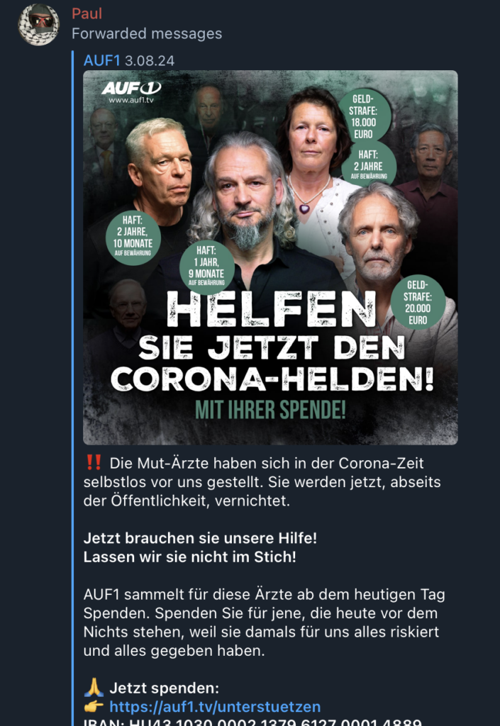Viewport: 500px width, 726px height.
Task: Click the Haft 2 Jahre auf Bewährung badge
Action: point(369,164)
